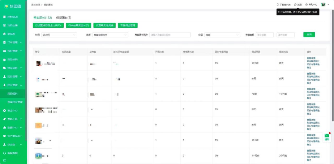This screenshot has height=164, width=334.
Task: Select 帮卖团长管理 submenu item
Action: [15, 102]
